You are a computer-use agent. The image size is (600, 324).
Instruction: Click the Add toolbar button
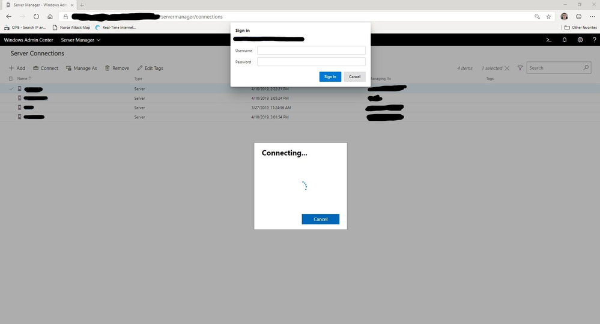[17, 68]
